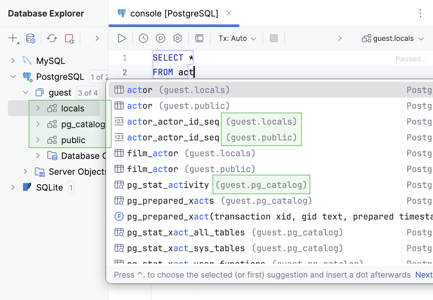Open data source properties icon

click(31, 38)
